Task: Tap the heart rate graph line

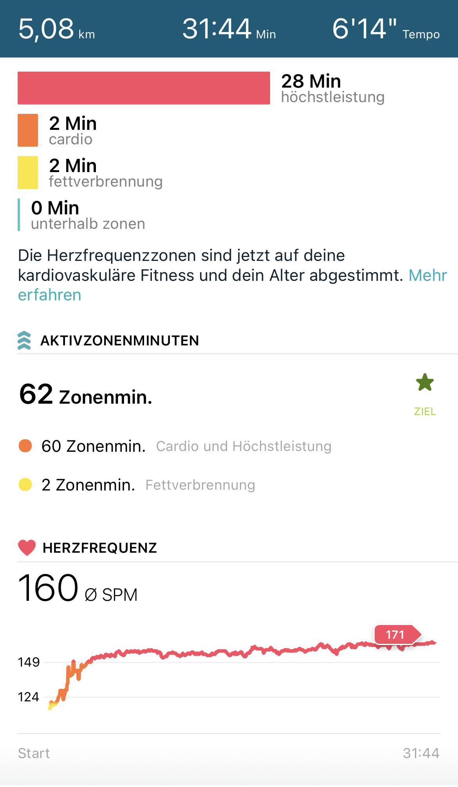Action: pyautogui.click(x=235, y=652)
